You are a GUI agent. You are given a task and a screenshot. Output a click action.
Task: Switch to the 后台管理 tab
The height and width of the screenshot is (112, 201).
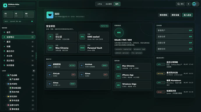tap(109, 4)
